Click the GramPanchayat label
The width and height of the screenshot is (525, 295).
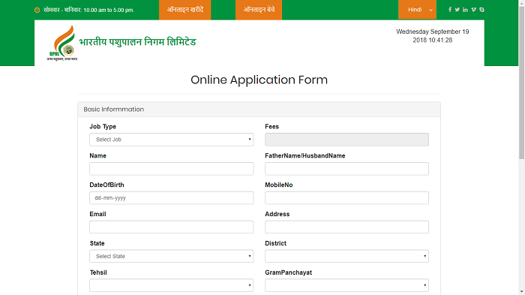(x=288, y=272)
